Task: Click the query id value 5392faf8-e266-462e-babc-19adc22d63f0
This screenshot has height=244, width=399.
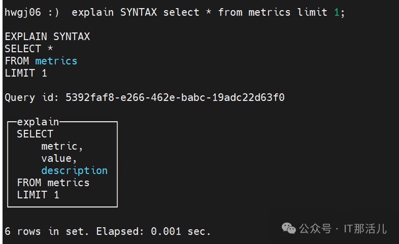Action: coord(175,97)
